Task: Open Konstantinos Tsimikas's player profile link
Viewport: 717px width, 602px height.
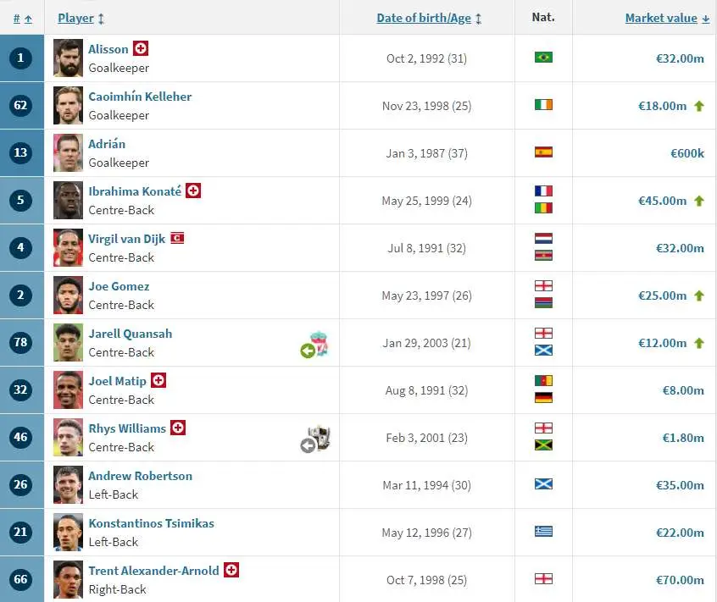Action: point(152,523)
